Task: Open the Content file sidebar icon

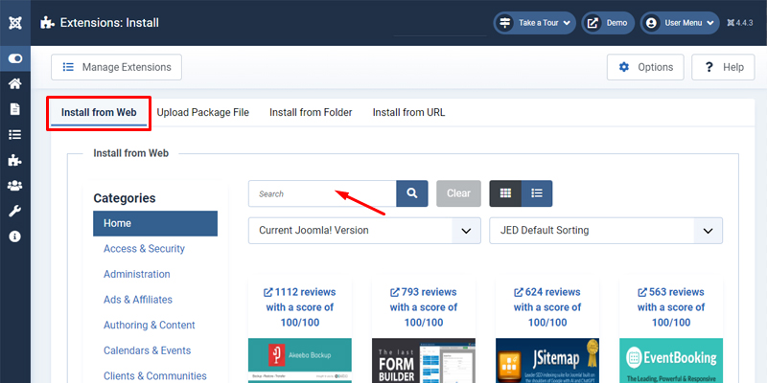Action: (15, 109)
